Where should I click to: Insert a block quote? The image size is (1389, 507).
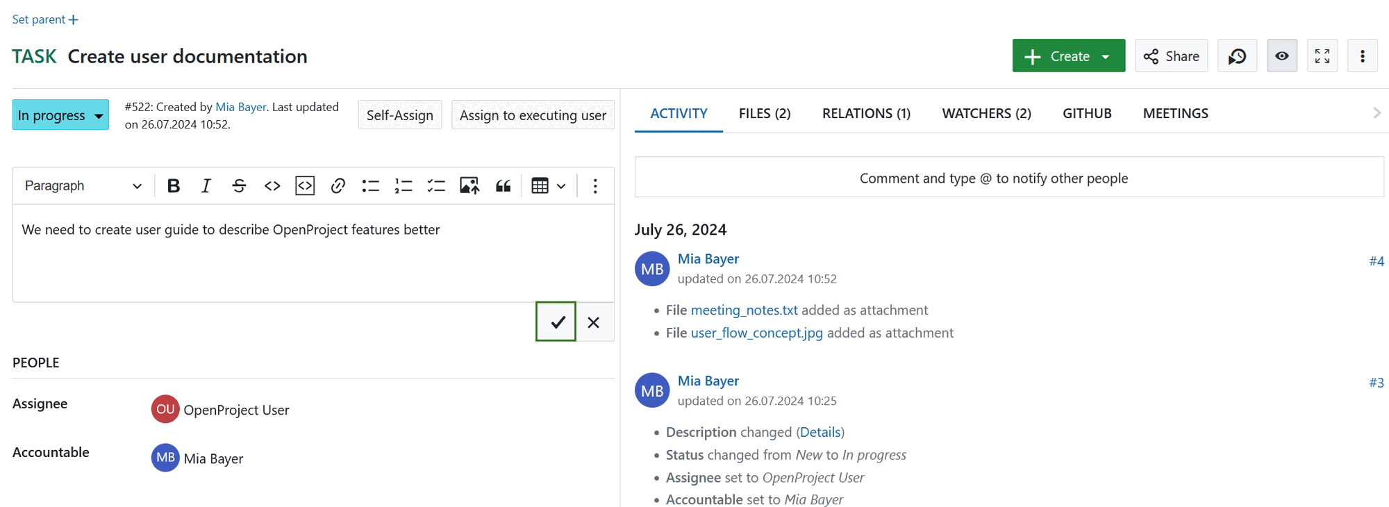tap(503, 186)
